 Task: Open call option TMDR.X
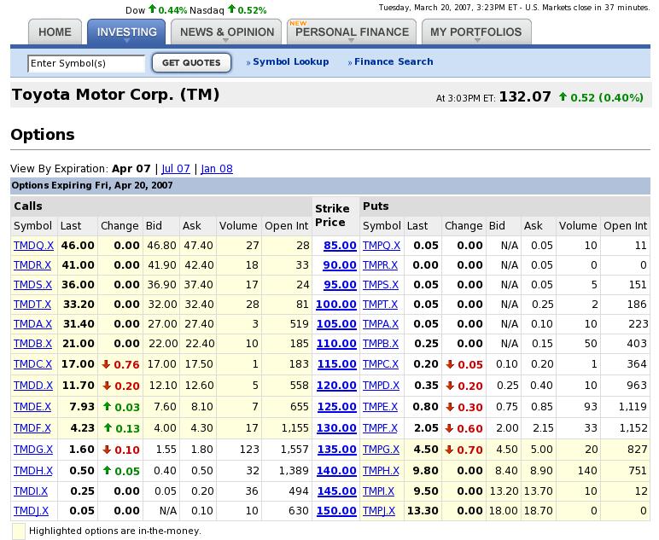click(x=32, y=265)
